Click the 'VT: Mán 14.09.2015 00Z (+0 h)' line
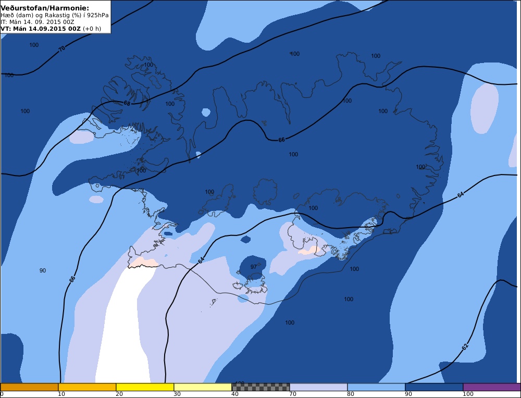The height and width of the screenshot is (398, 521). tap(51, 29)
